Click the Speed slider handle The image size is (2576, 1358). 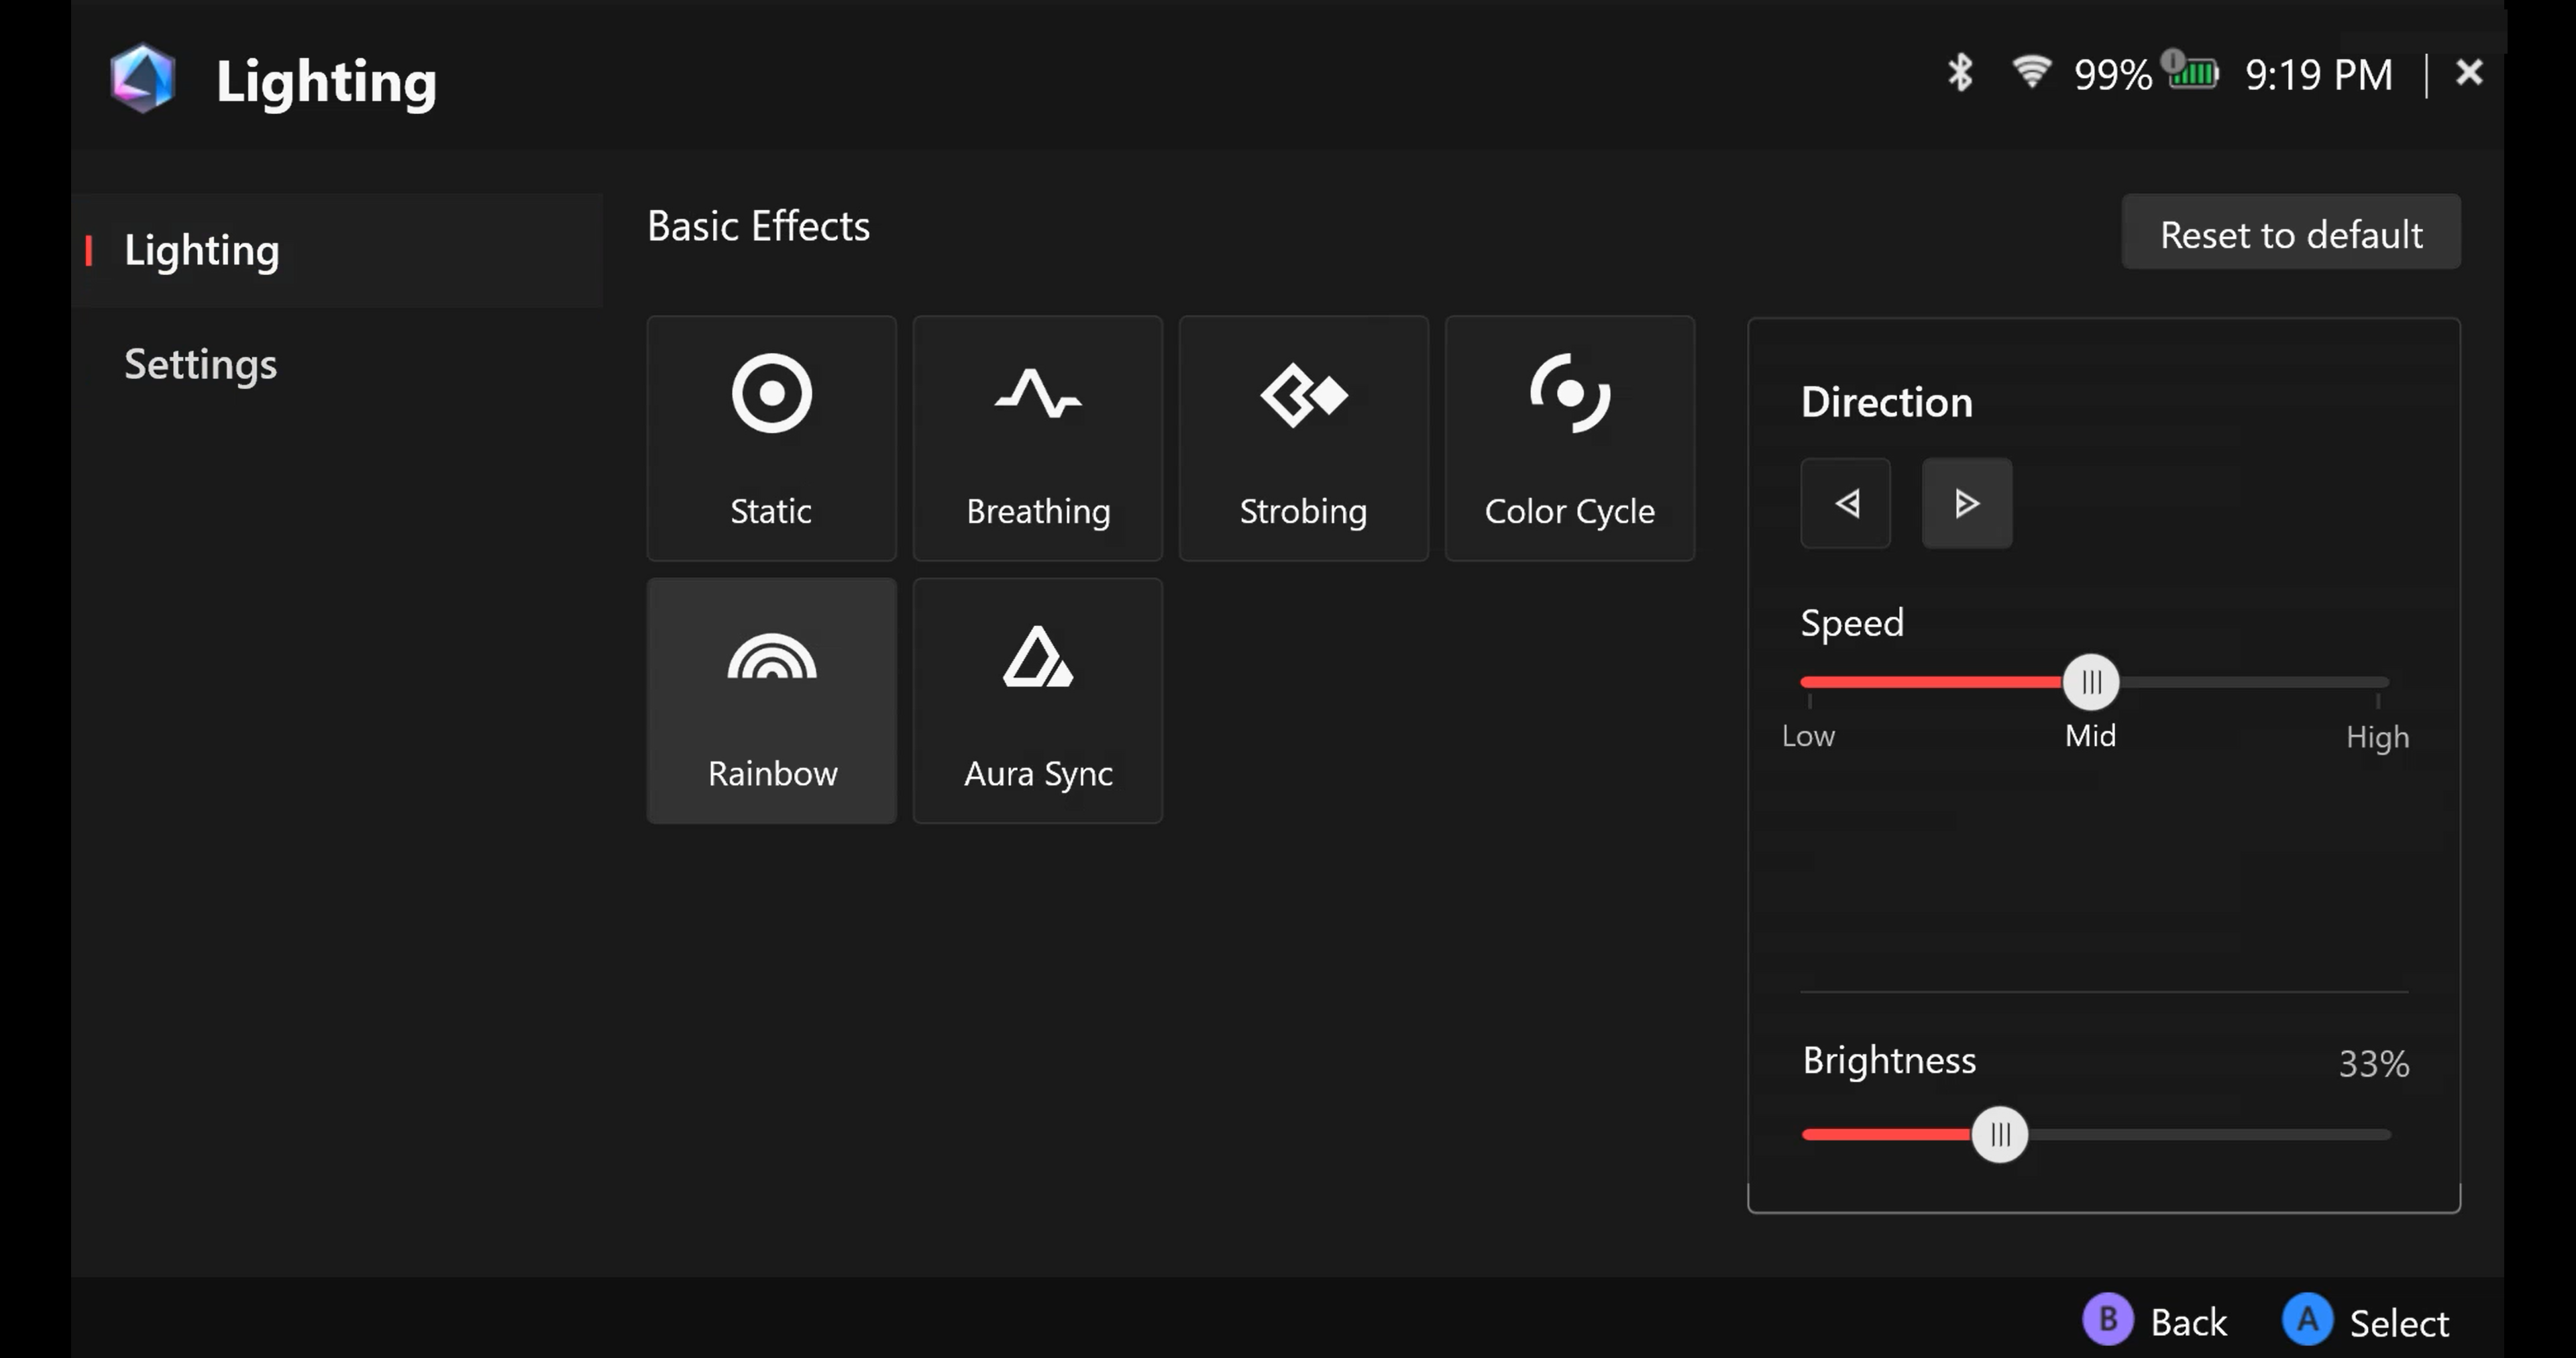point(2090,682)
